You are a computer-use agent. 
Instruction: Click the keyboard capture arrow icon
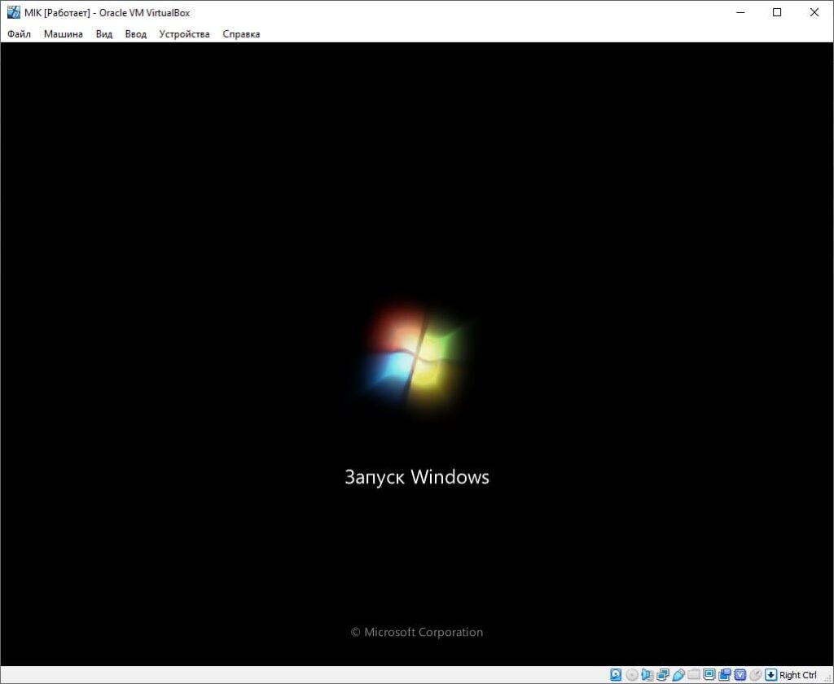pyautogui.click(x=771, y=675)
